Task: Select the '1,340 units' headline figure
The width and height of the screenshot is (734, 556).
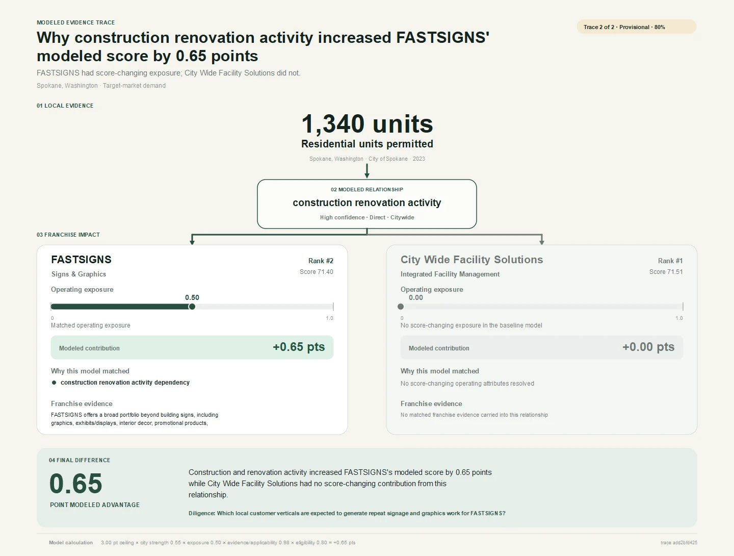Action: click(367, 124)
